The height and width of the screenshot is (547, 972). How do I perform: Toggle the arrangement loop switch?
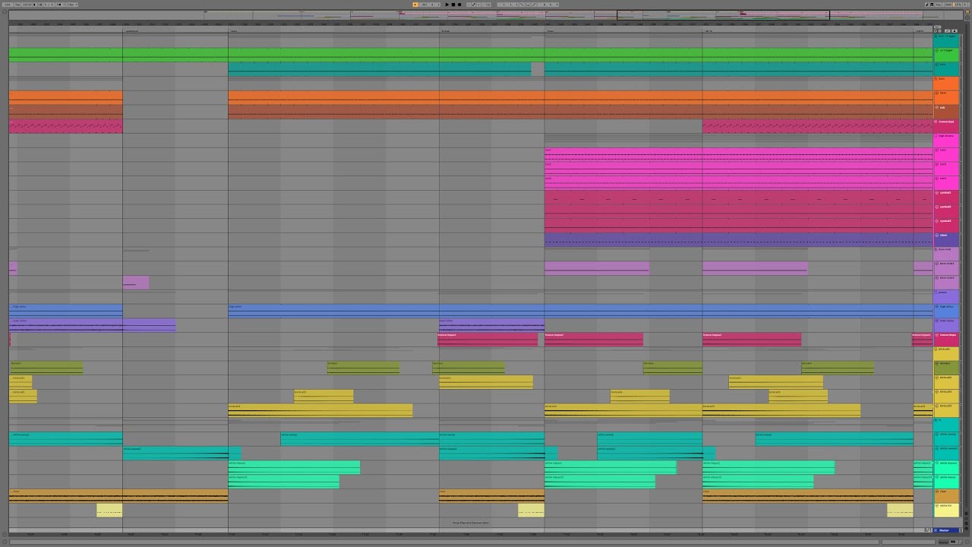pos(528,5)
